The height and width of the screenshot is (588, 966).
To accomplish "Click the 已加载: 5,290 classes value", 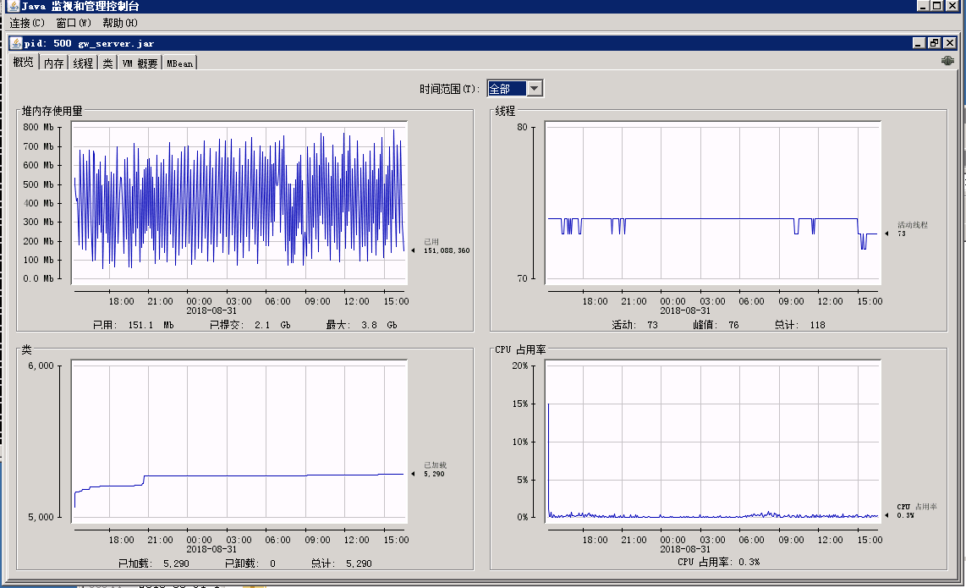I will [x=153, y=563].
